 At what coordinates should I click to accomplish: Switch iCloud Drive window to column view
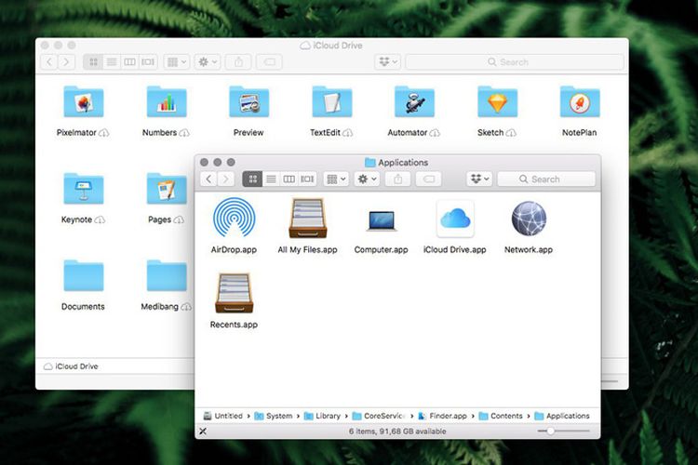pyautogui.click(x=129, y=62)
